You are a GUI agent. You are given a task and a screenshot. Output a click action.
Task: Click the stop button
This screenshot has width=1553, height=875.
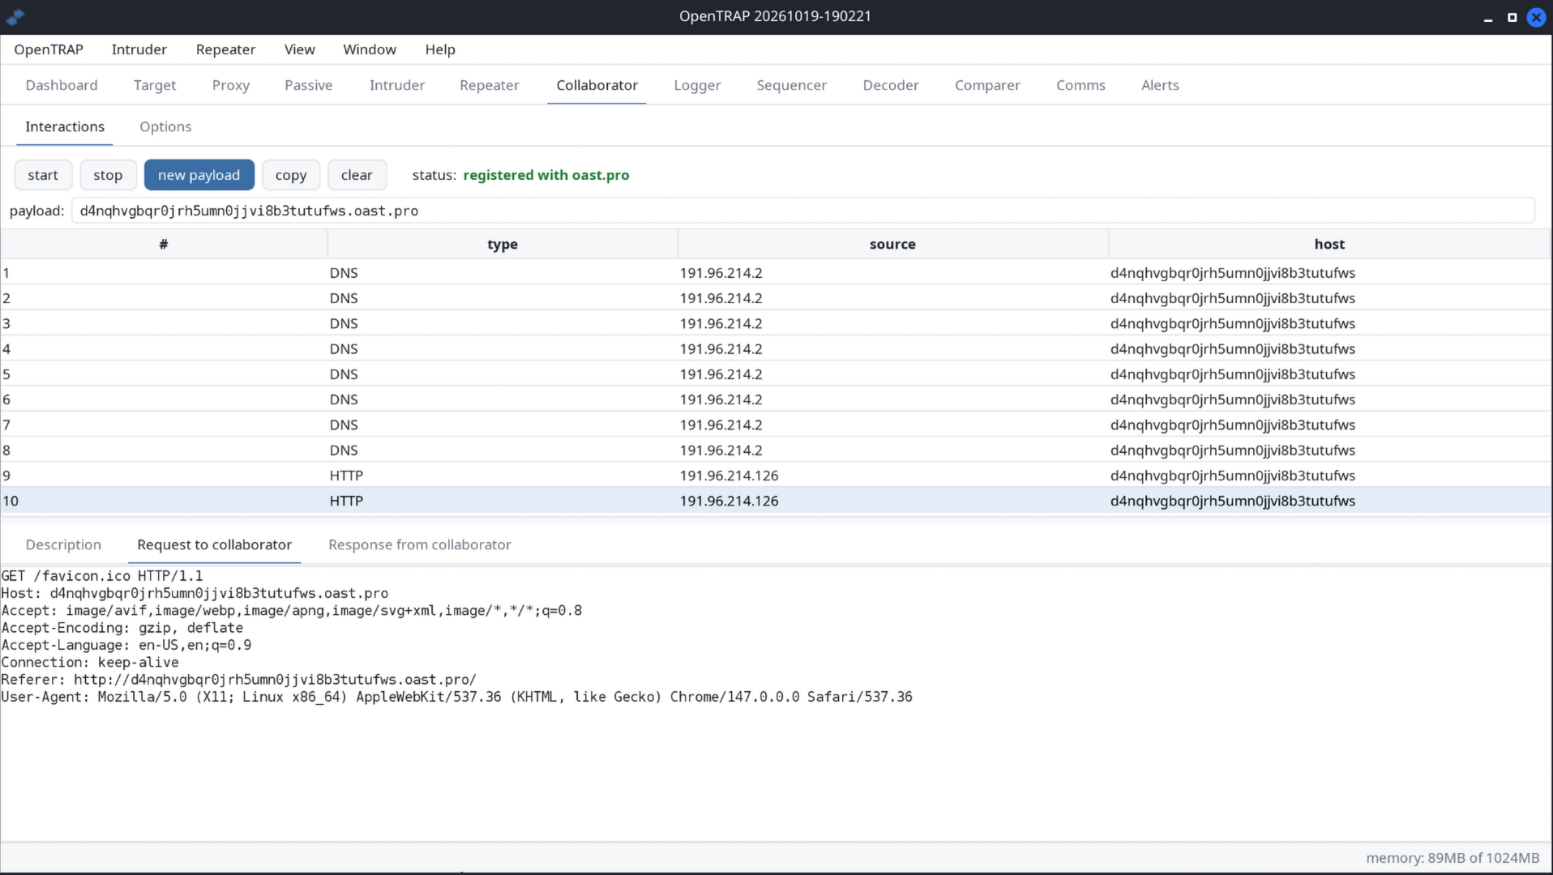pyautogui.click(x=108, y=175)
